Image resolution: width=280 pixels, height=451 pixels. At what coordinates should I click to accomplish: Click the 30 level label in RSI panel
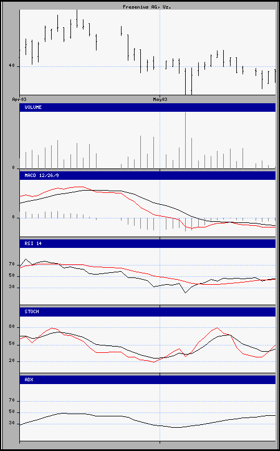click(11, 286)
